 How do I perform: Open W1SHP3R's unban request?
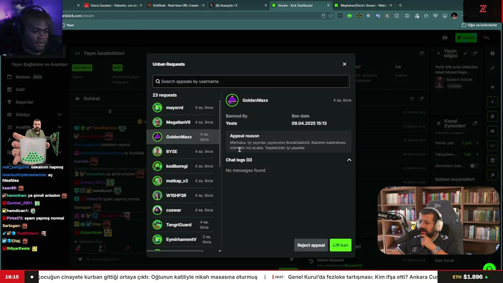click(x=183, y=195)
